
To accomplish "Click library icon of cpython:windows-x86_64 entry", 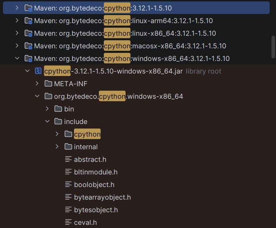I will (28, 58).
